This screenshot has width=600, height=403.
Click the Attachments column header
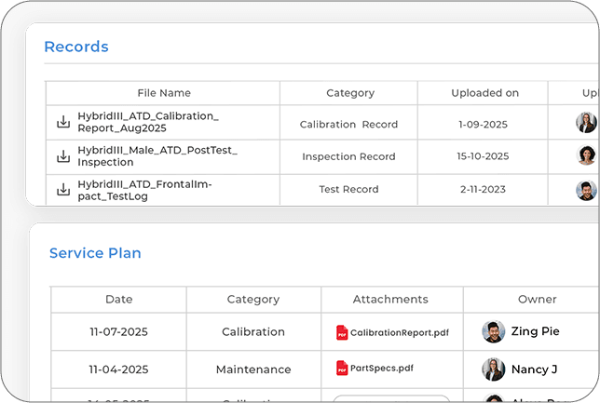click(390, 300)
